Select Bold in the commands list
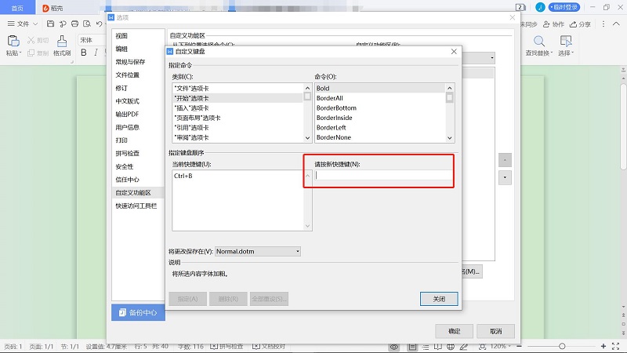The width and height of the screenshot is (627, 353). [x=323, y=89]
